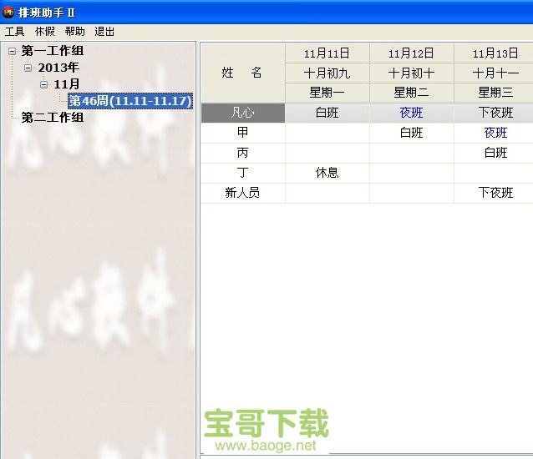Viewport: 533px width, 459px height.
Task: Select the 丙 row name cell
Action: click(243, 153)
